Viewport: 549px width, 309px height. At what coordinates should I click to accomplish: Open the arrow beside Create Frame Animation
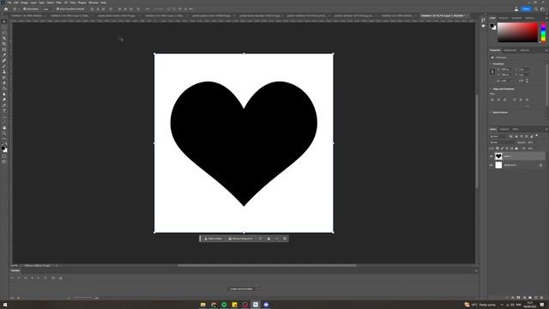[x=258, y=289]
